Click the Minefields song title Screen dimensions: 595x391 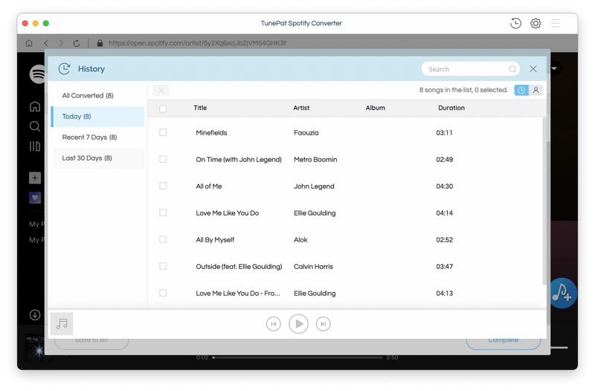point(211,133)
